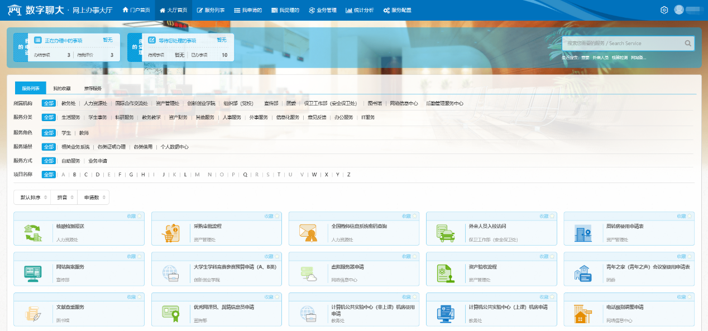Open 统计分析 in top navigation
Screen dimensions: 708x331
click(x=360, y=10)
